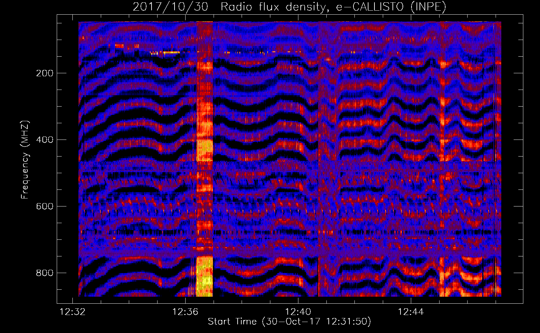Click the 'Frequency (MHZ)' axis label

(25, 160)
